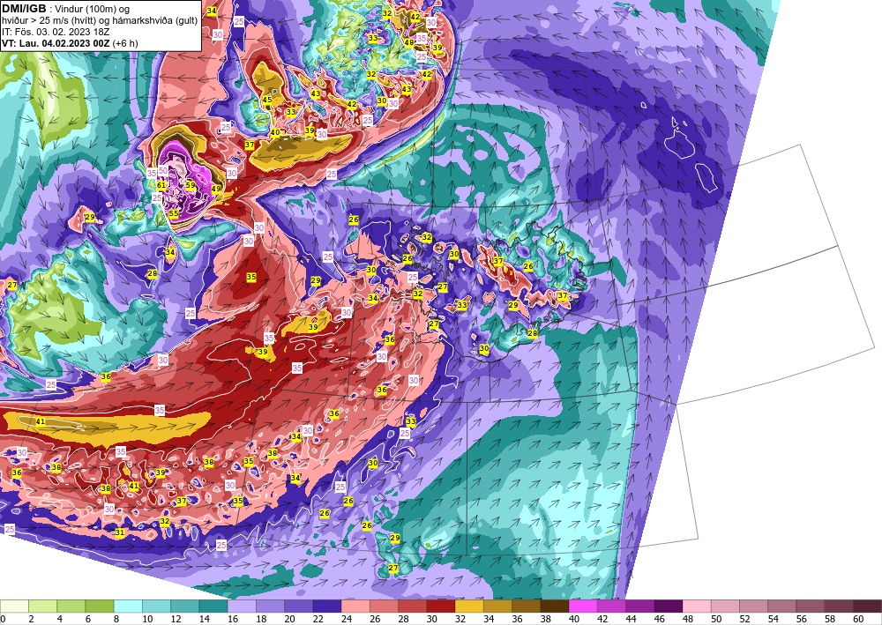Click the yellow gust label 40
The width and height of the screenshot is (882, 625).
coord(275,133)
